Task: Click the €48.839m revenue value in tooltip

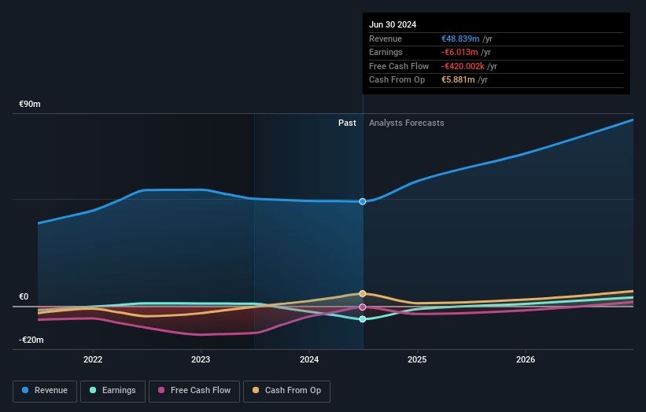Action: [460, 39]
